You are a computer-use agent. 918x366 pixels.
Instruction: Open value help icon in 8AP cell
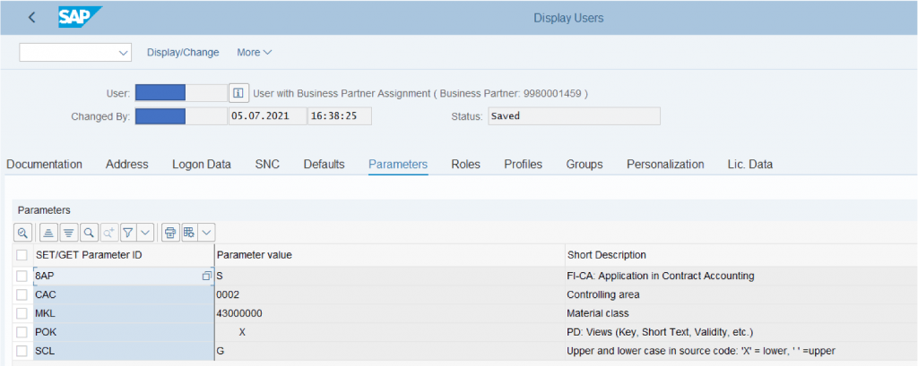(x=206, y=276)
